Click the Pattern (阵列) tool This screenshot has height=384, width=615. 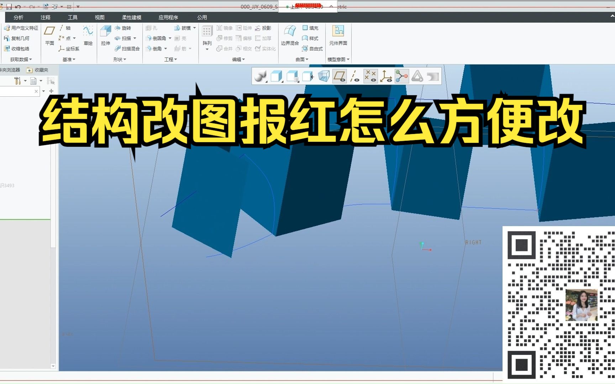point(207,36)
